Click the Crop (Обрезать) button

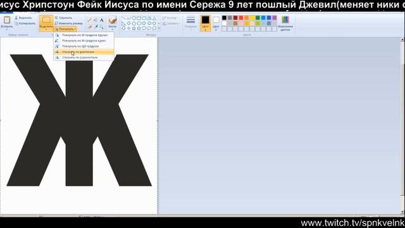pyautogui.click(x=63, y=18)
